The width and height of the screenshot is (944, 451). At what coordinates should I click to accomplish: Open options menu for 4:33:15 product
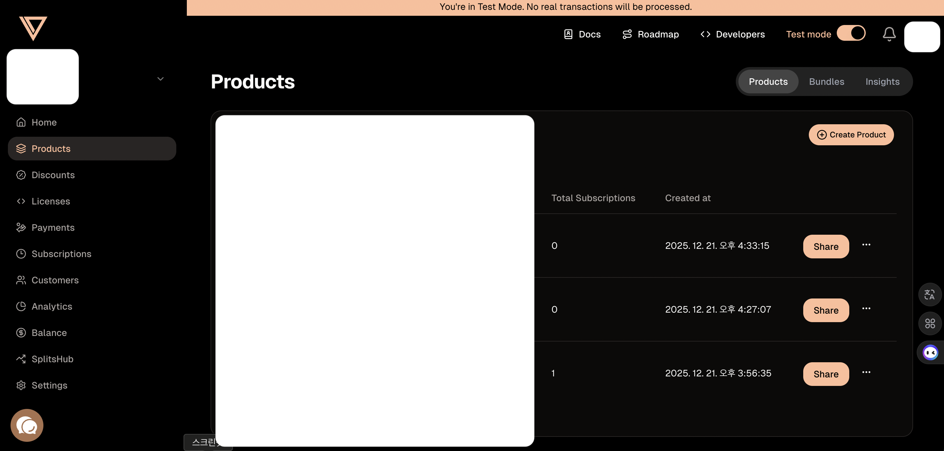[x=866, y=245]
